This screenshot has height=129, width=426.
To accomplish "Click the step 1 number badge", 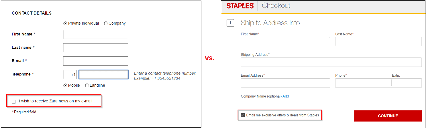I will click(230, 23).
